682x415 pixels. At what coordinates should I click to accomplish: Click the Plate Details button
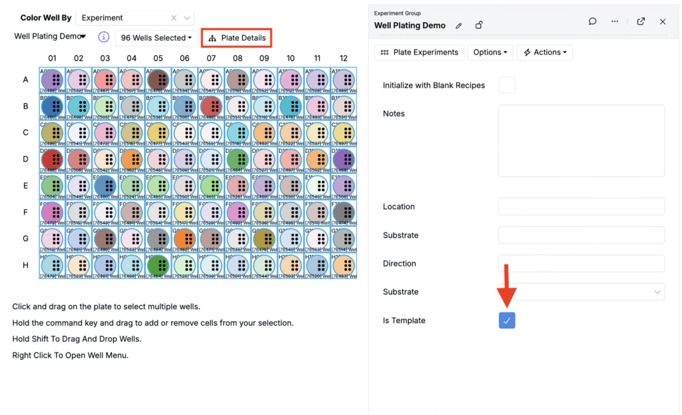click(x=237, y=38)
